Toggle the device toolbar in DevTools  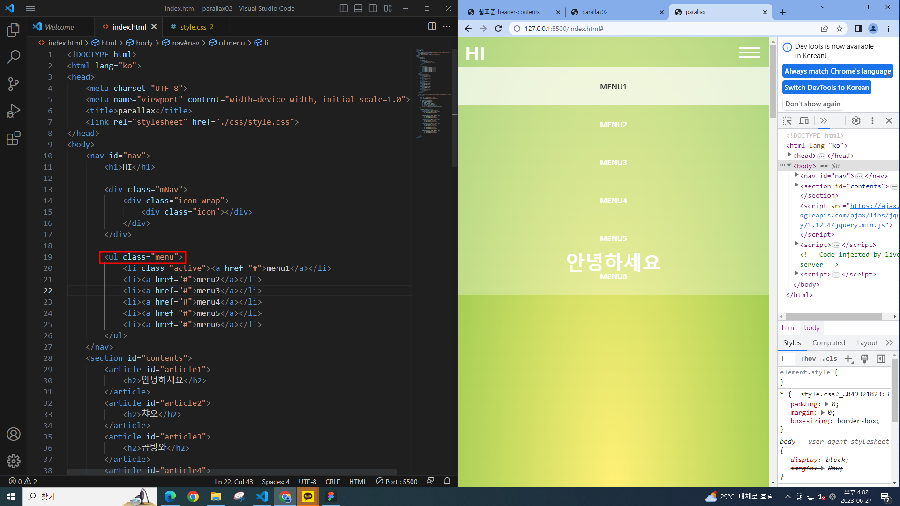coord(804,121)
